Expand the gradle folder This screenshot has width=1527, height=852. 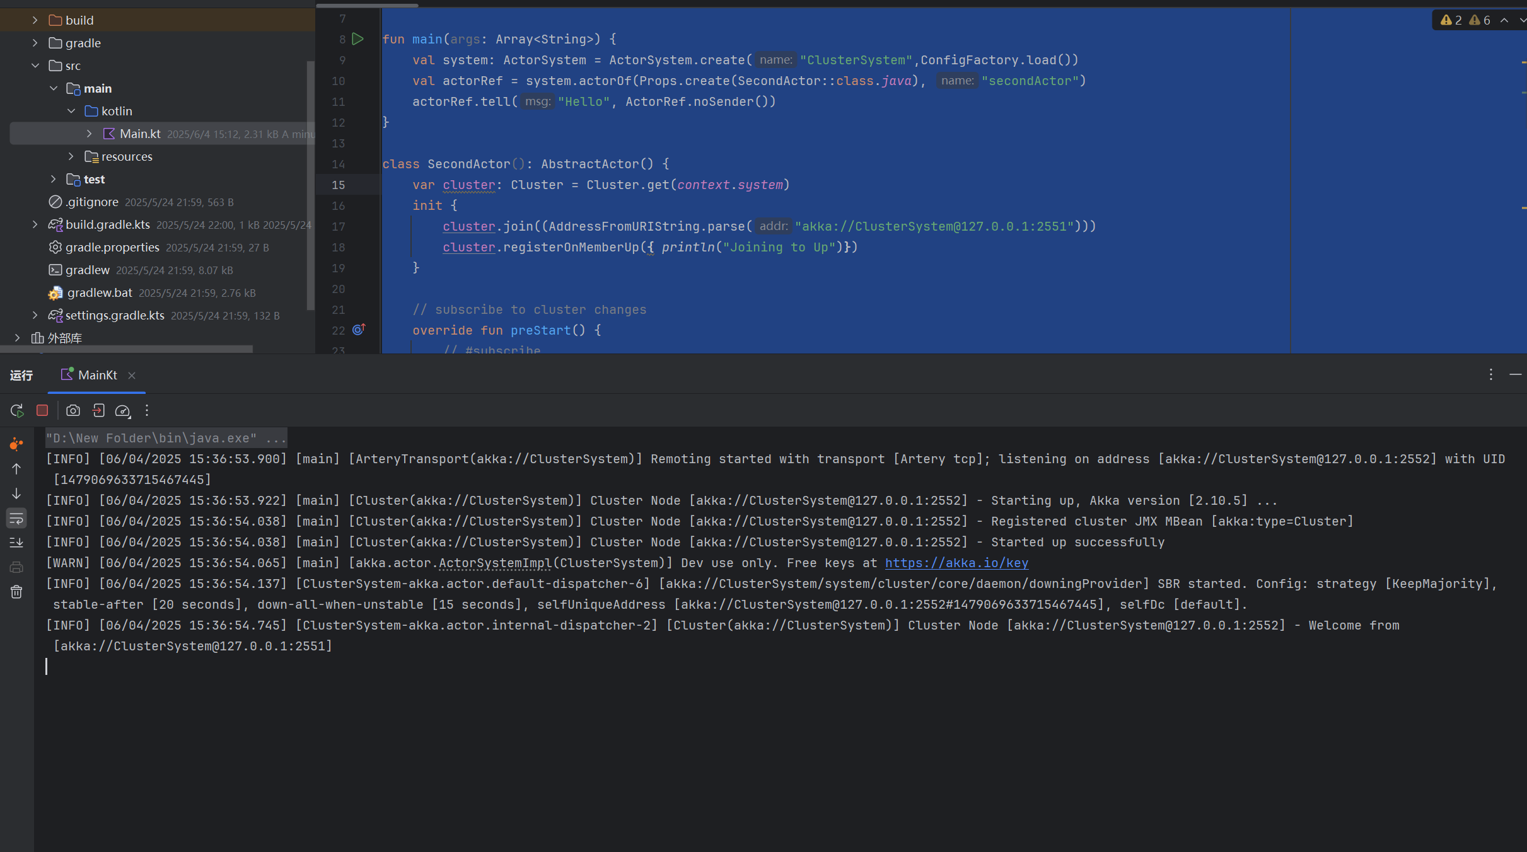[35, 43]
